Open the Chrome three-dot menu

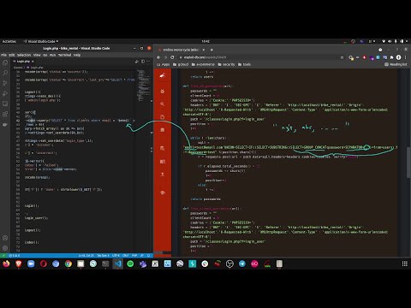(x=405, y=57)
